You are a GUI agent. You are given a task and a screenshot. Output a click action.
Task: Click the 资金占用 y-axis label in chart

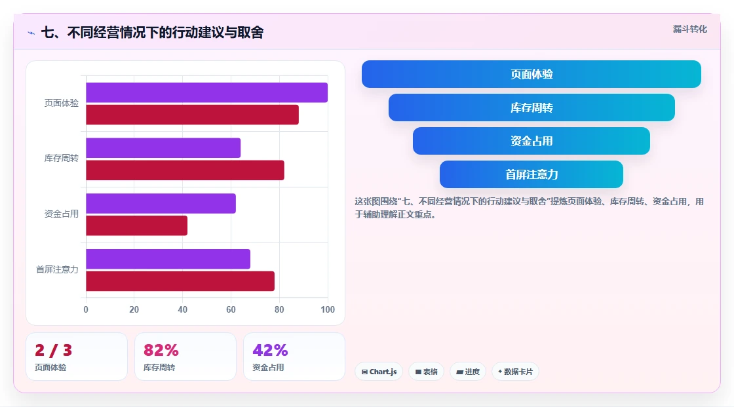click(x=62, y=214)
